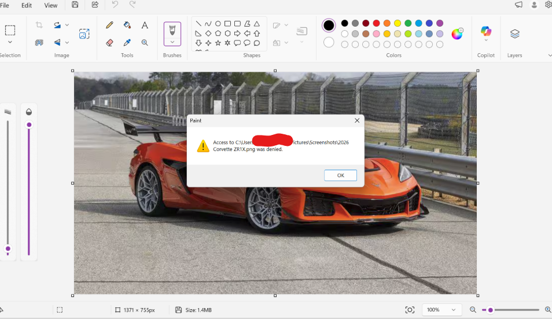Click the Share icon in title bar
This screenshot has height=319, width=552.
point(95,5)
